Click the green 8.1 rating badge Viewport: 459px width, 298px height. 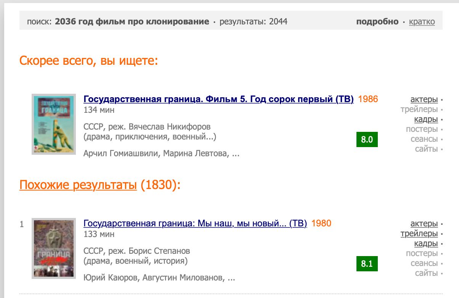click(367, 264)
